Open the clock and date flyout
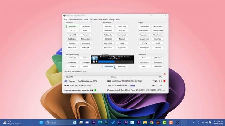This screenshot has width=225, height=126. (218, 122)
